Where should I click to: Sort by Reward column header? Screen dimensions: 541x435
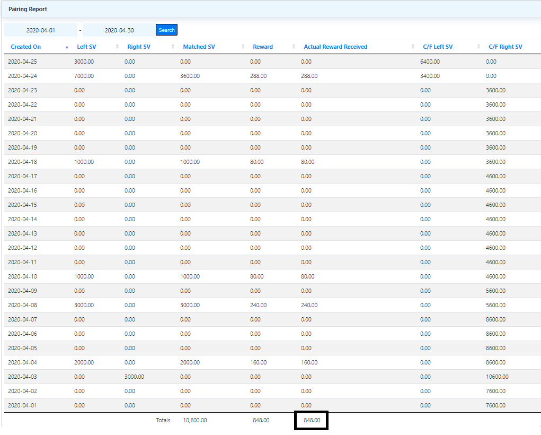[x=263, y=47]
